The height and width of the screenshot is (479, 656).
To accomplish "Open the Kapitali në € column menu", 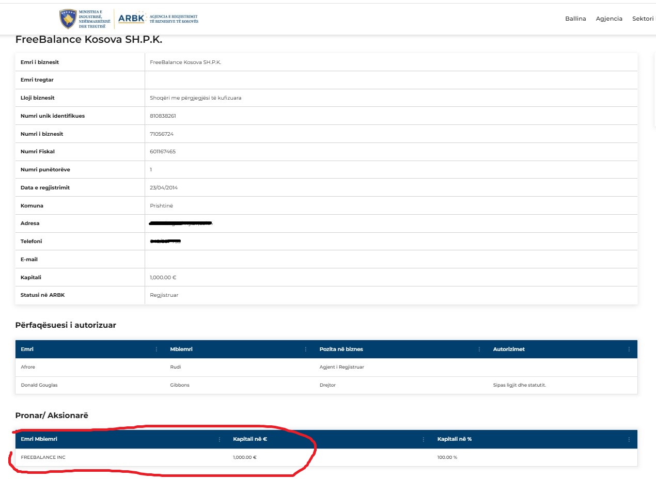I will [x=424, y=439].
